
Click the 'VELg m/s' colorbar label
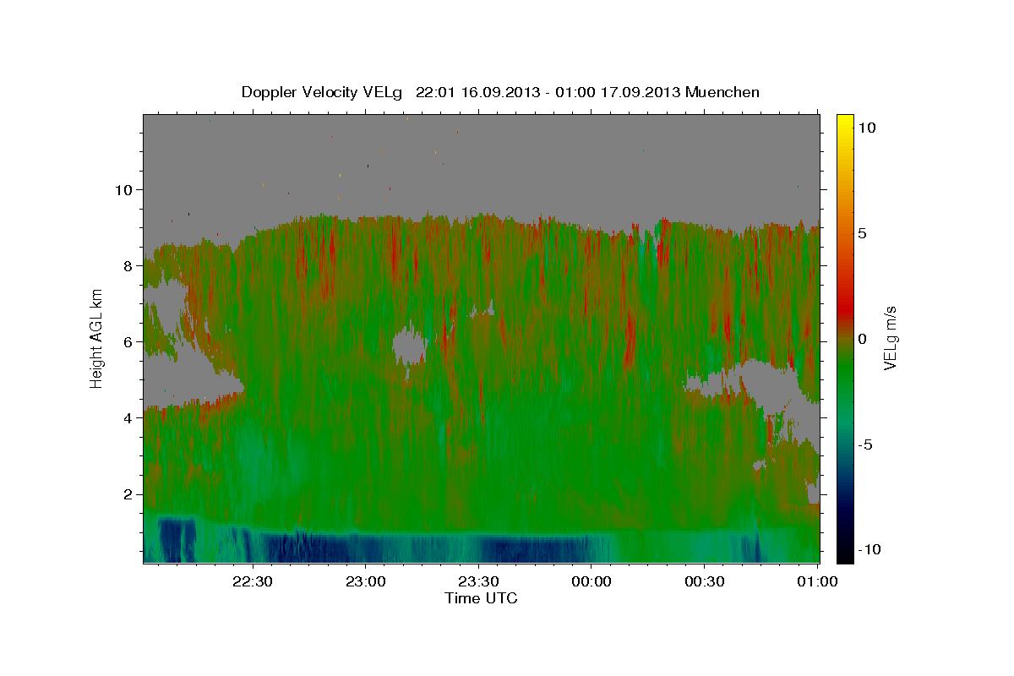[891, 338]
